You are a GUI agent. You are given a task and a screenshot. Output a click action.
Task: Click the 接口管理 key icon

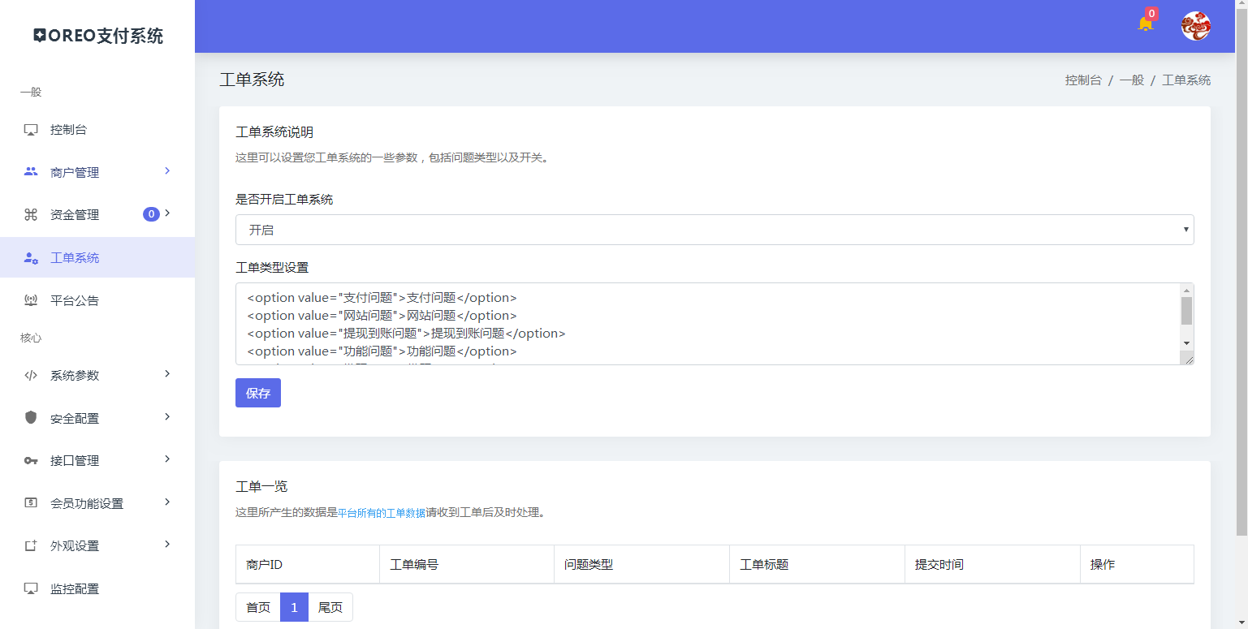tap(30, 460)
